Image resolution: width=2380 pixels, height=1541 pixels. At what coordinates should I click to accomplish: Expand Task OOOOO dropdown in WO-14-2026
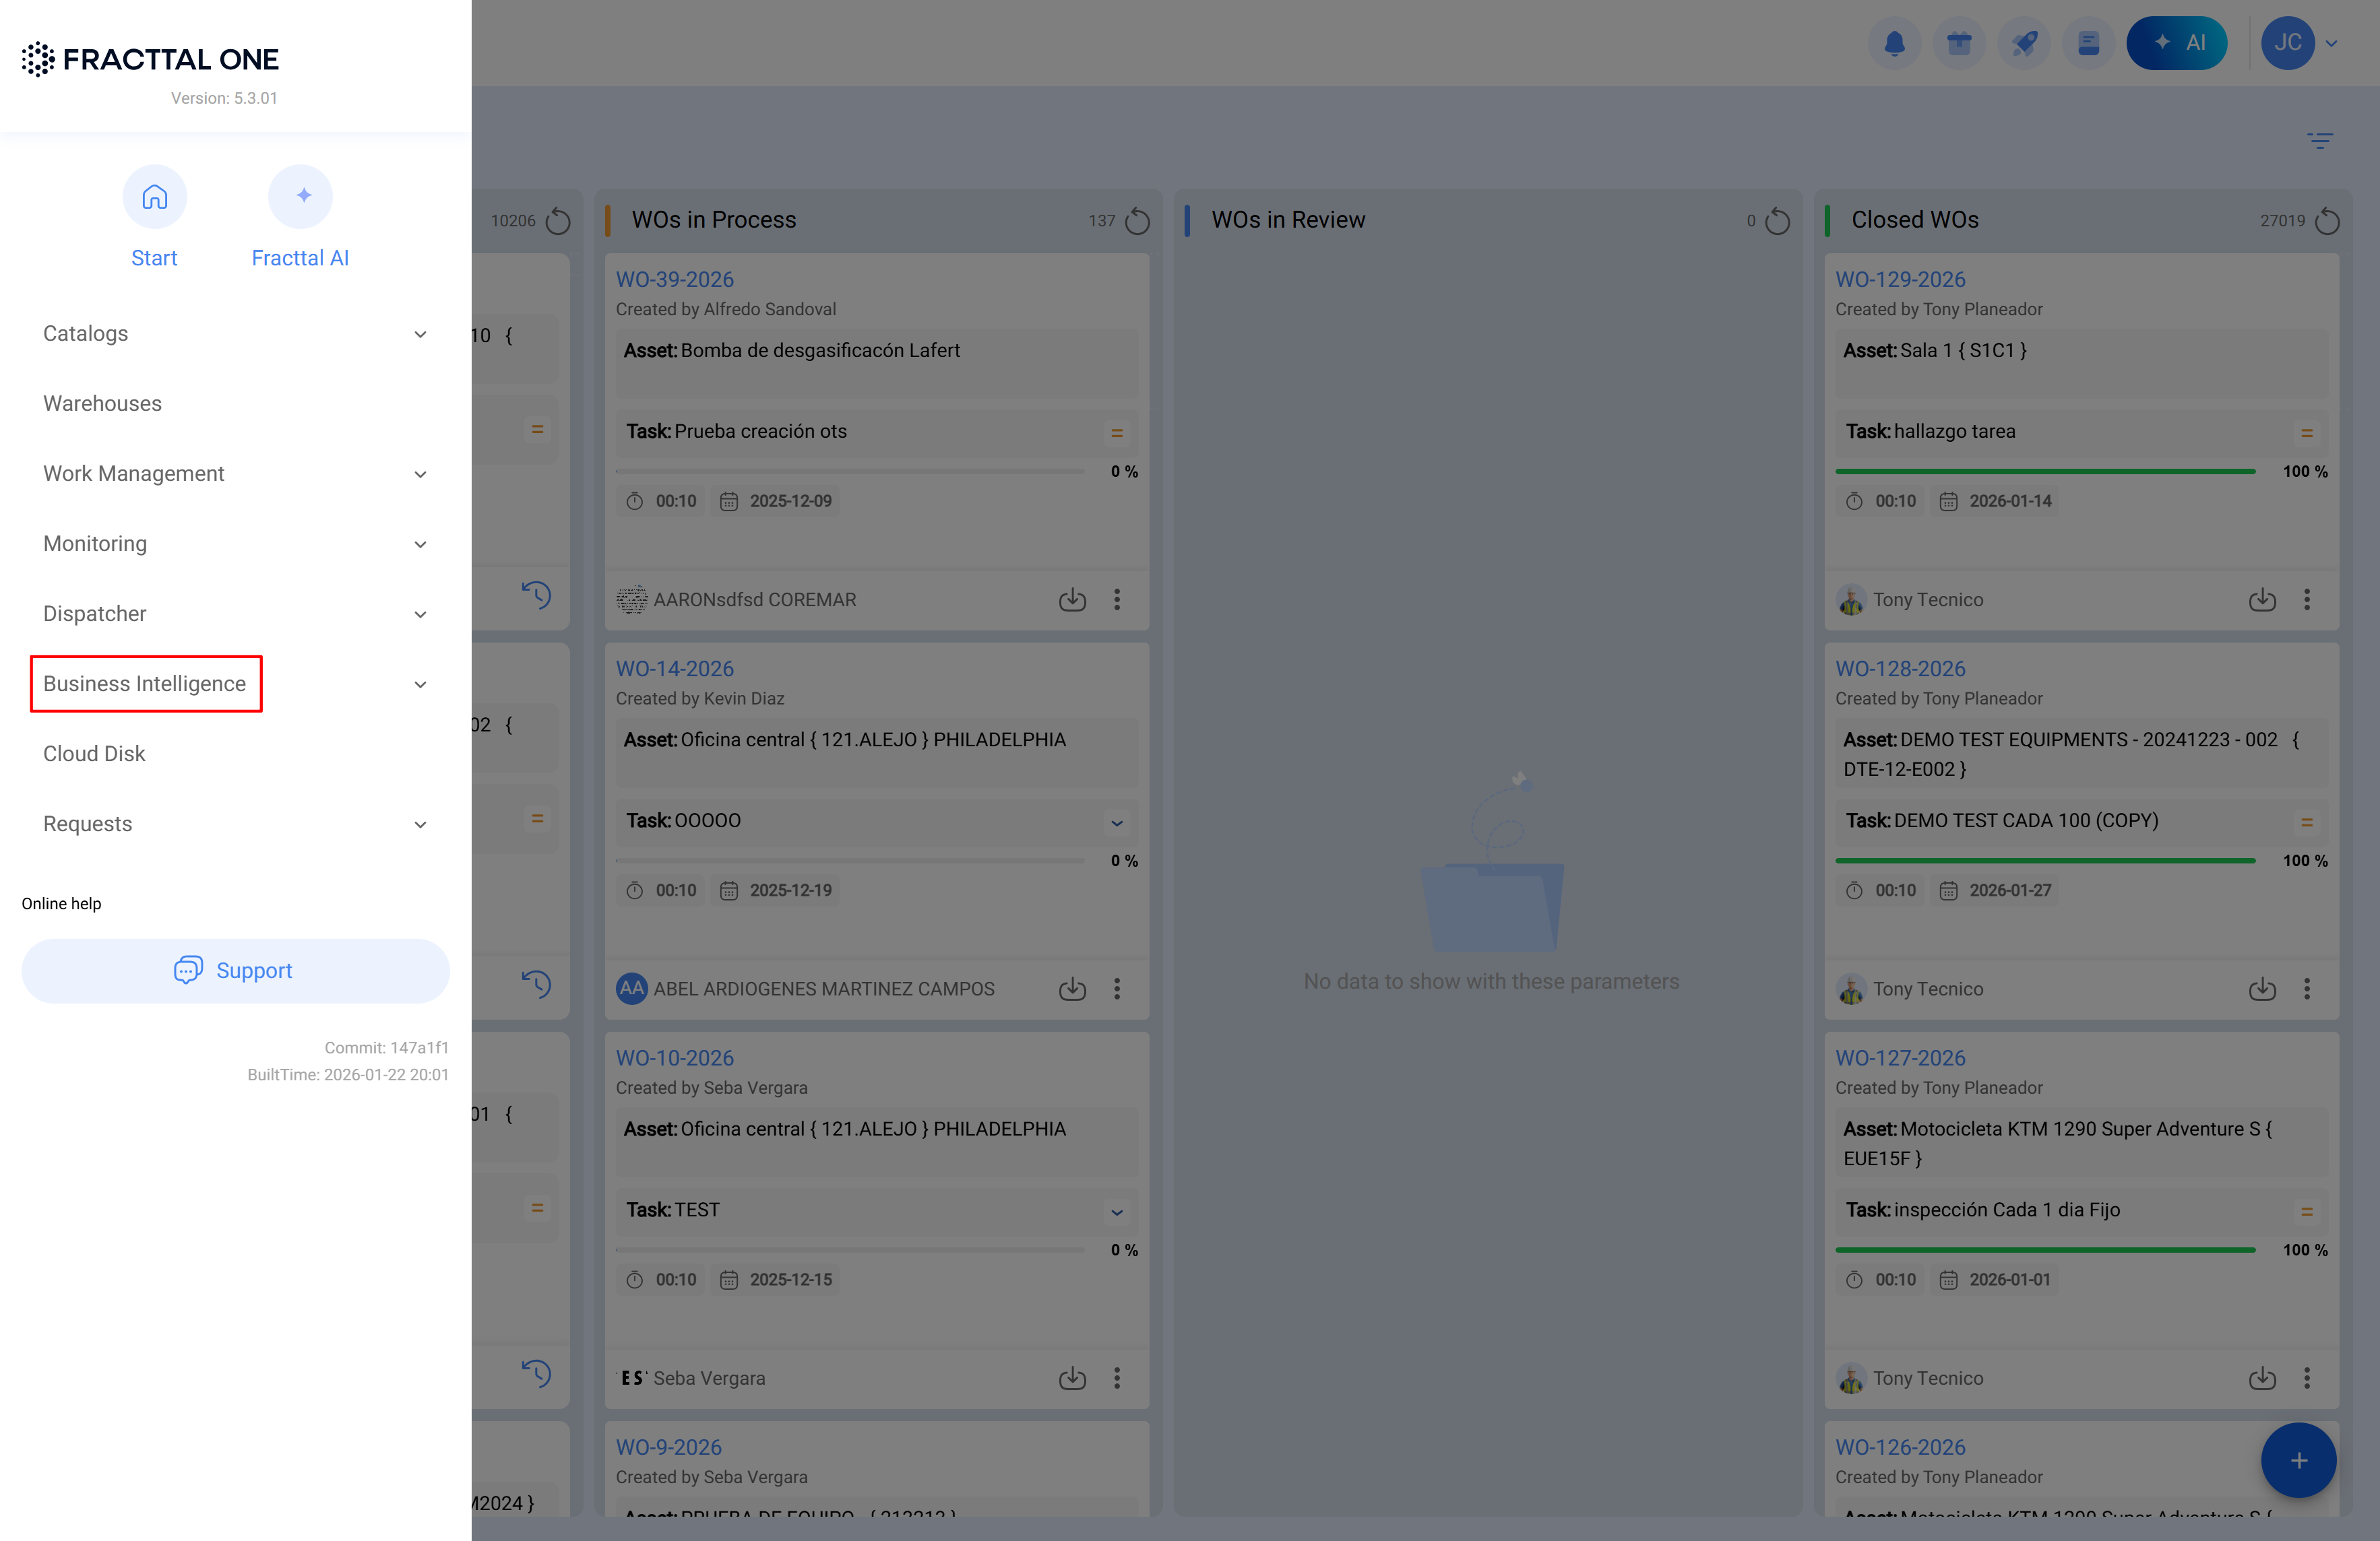click(x=1117, y=822)
